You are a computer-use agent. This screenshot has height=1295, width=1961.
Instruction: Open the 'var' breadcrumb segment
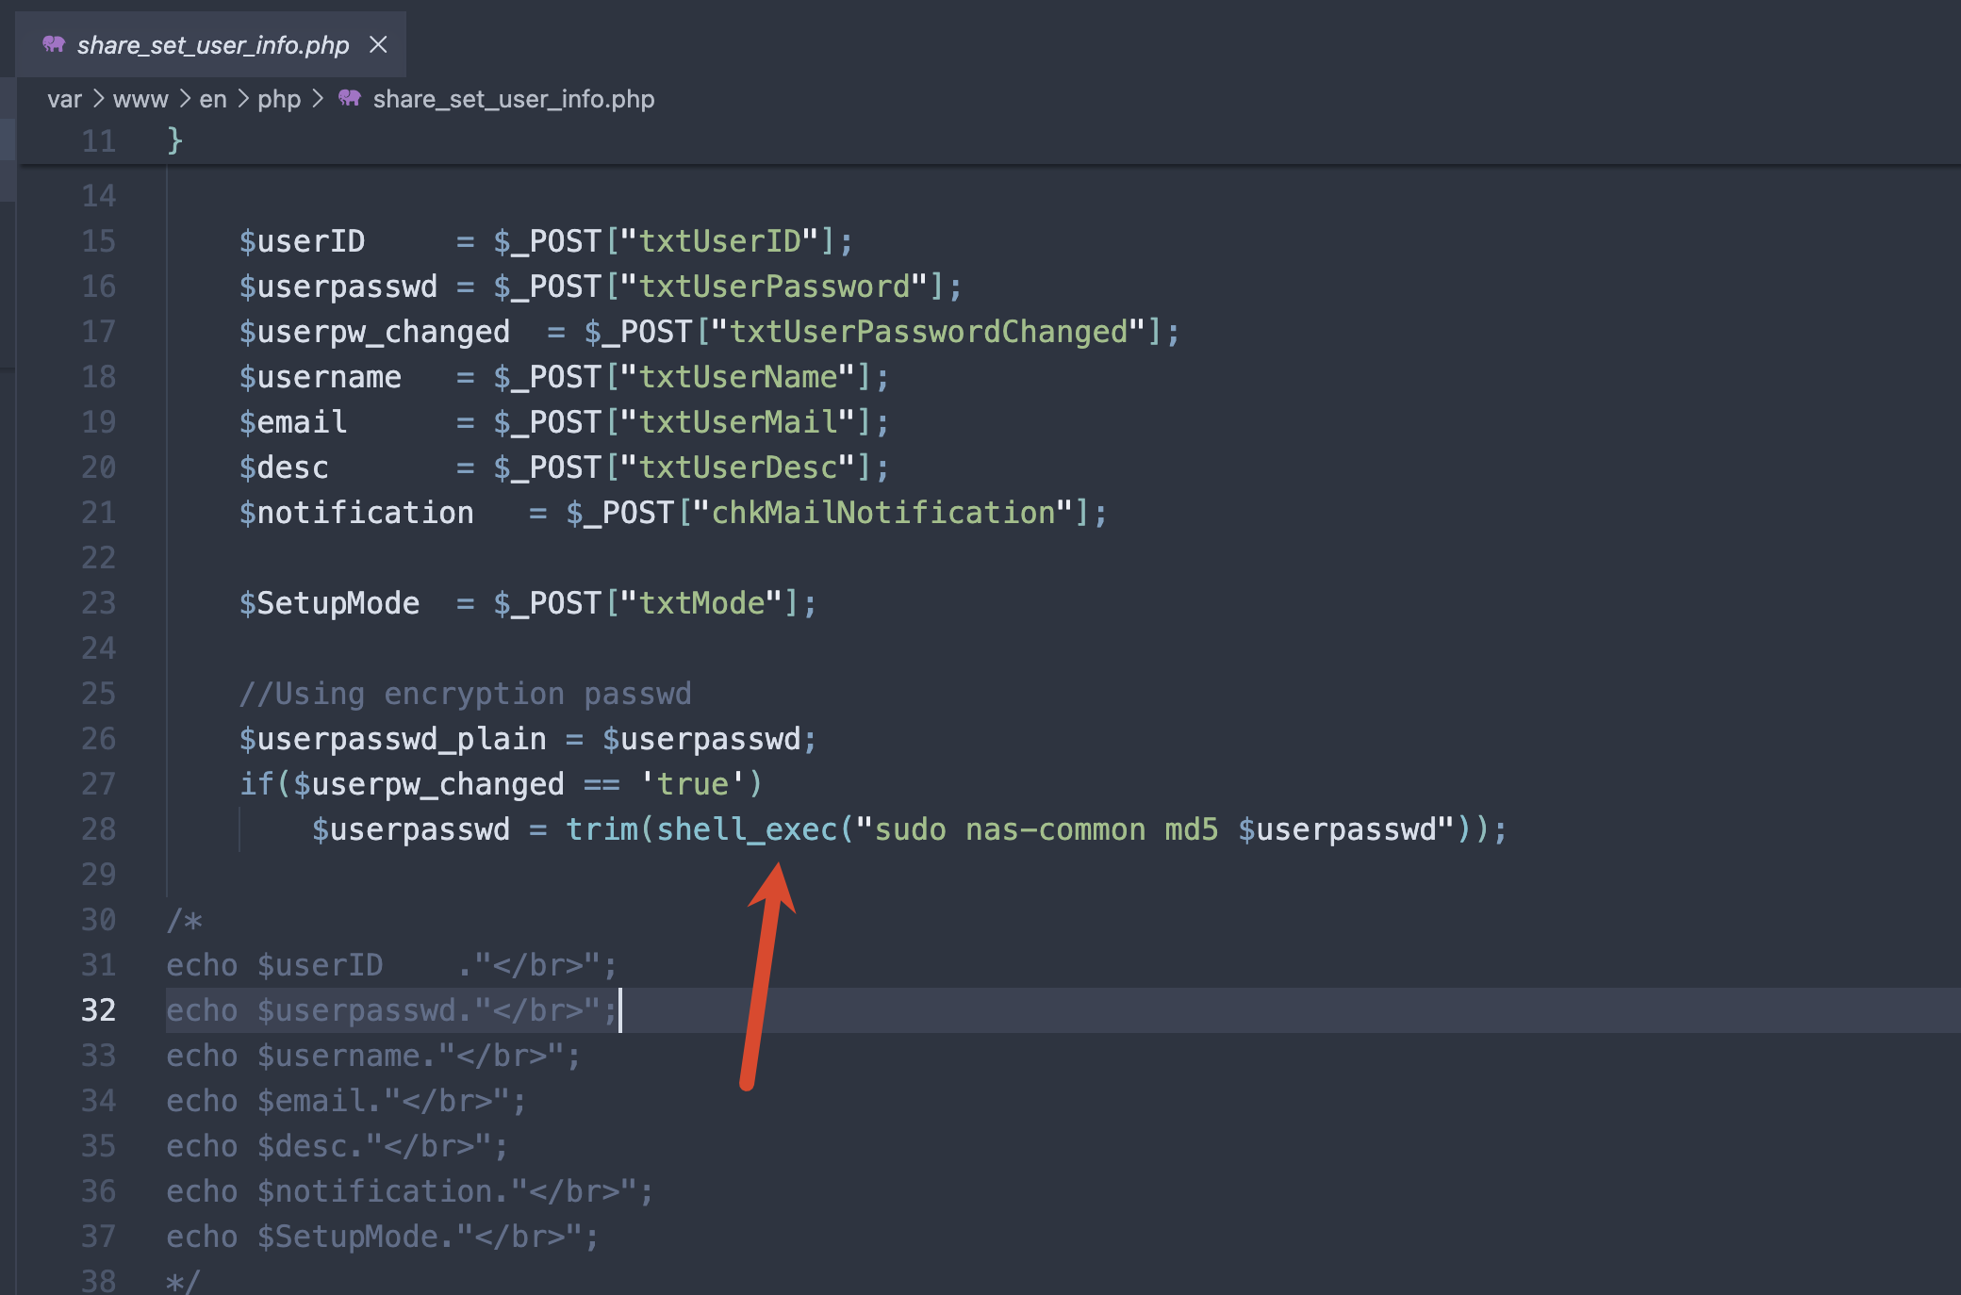(64, 99)
